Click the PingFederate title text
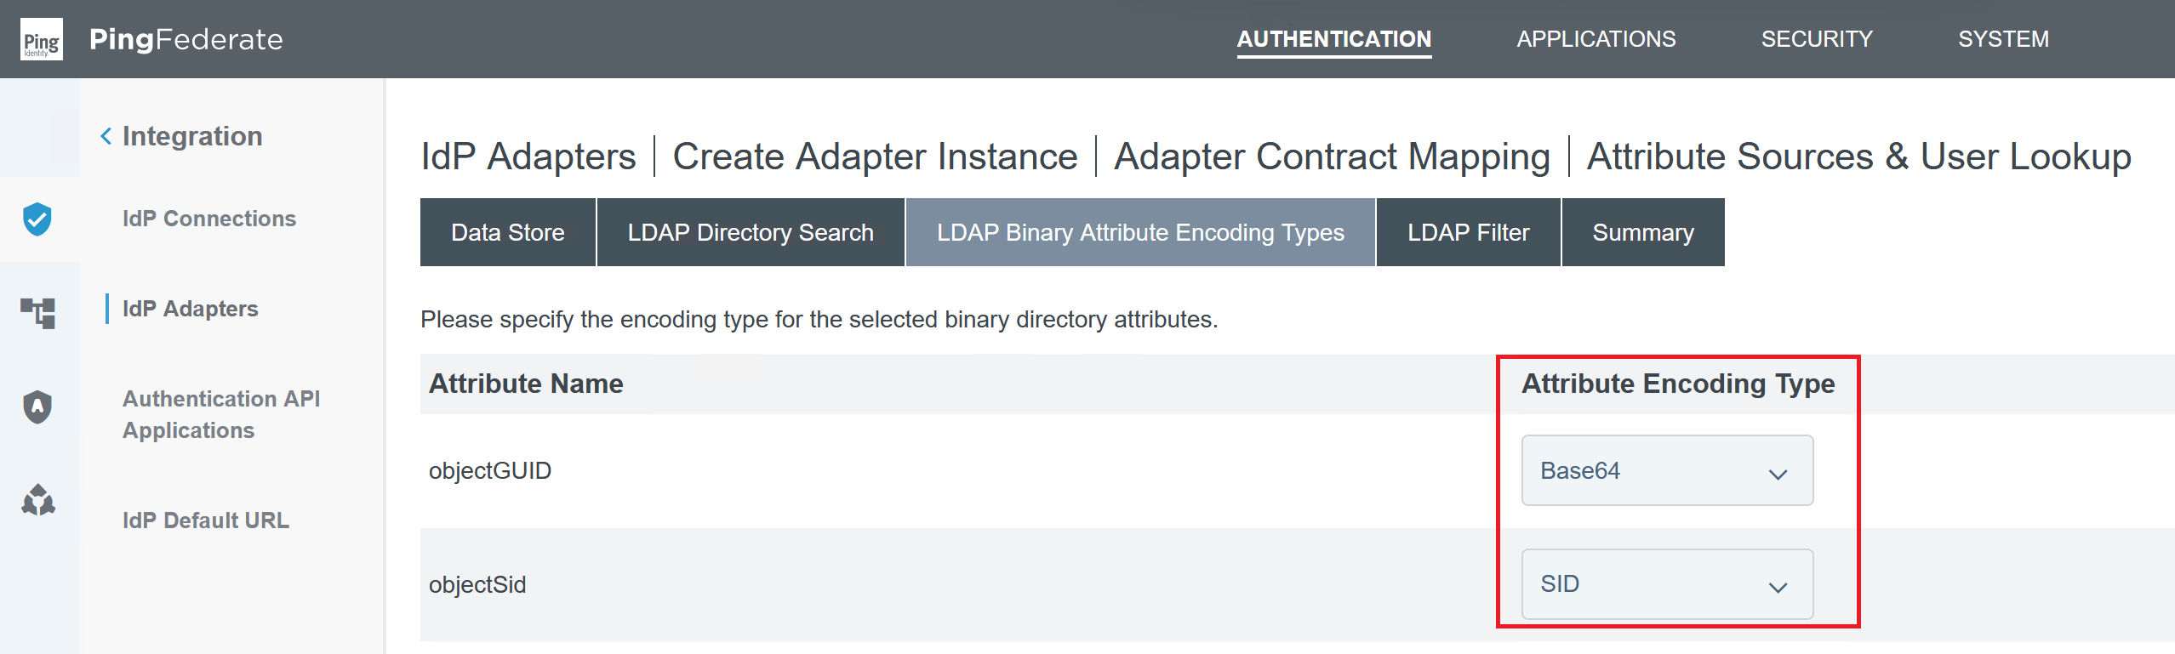Viewport: 2175px width, 654px height. tap(186, 39)
